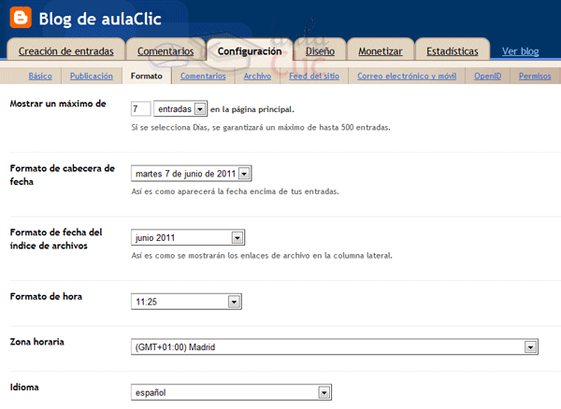Click the Blogger logo icon
Image resolution: width=561 pixels, height=409 pixels.
[x=19, y=17]
